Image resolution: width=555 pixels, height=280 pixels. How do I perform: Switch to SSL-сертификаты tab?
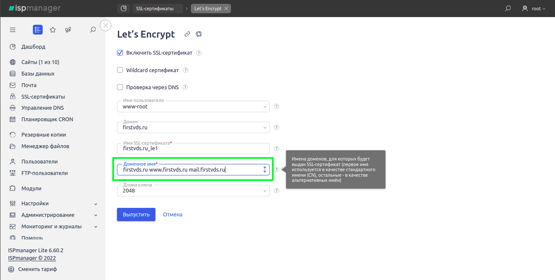click(157, 9)
